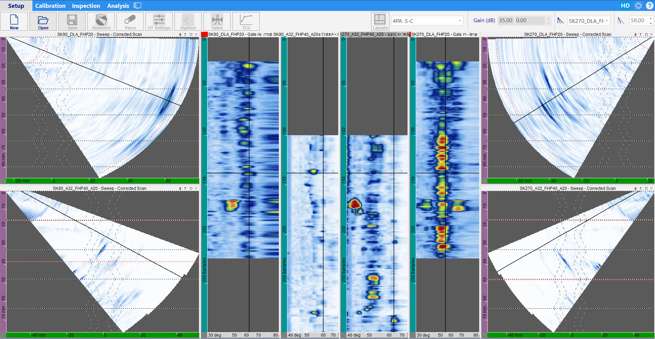This screenshot has height=339, width=655.
Task: Open the SK270_DLA_FH group dropdown
Action: point(607,21)
